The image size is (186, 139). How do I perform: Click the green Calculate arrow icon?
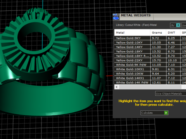click(x=166, y=113)
